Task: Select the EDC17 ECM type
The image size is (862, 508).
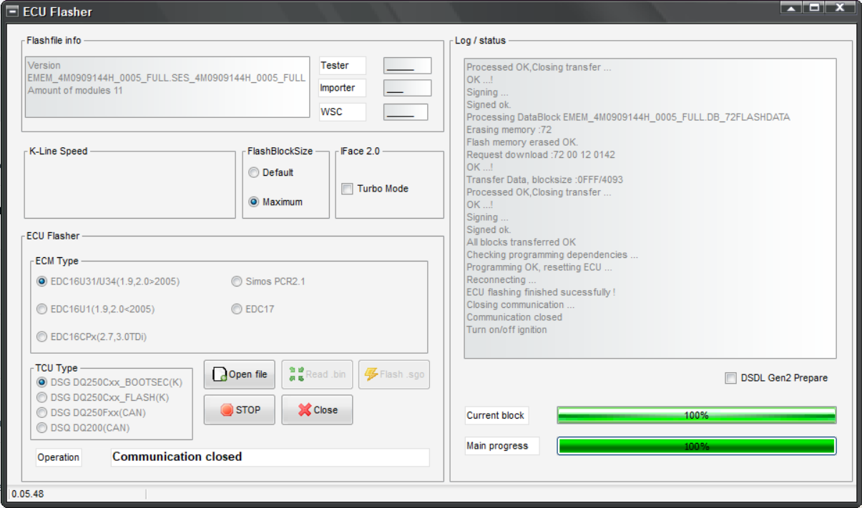Action: pos(237,309)
